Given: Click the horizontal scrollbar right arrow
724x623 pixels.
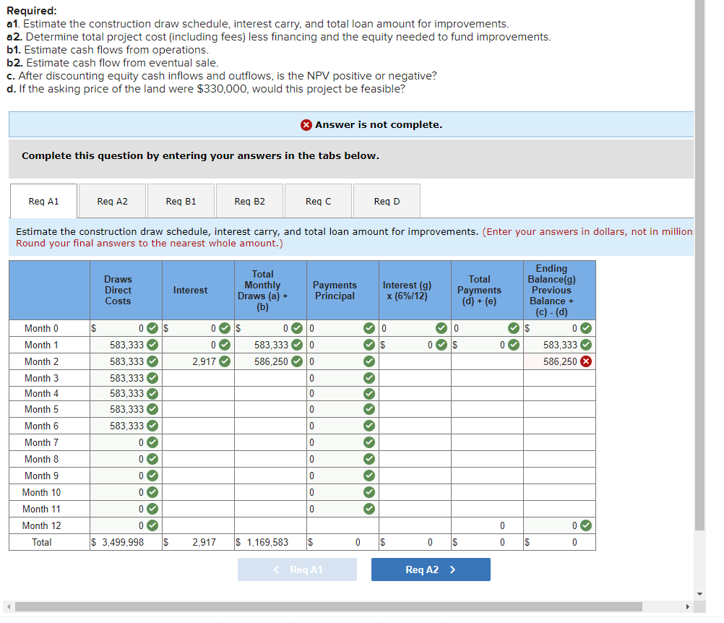Looking at the screenshot, I should [688, 607].
